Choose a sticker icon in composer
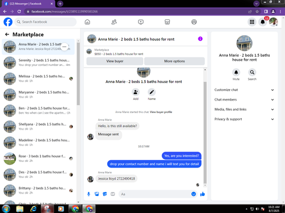 coord(105,194)
